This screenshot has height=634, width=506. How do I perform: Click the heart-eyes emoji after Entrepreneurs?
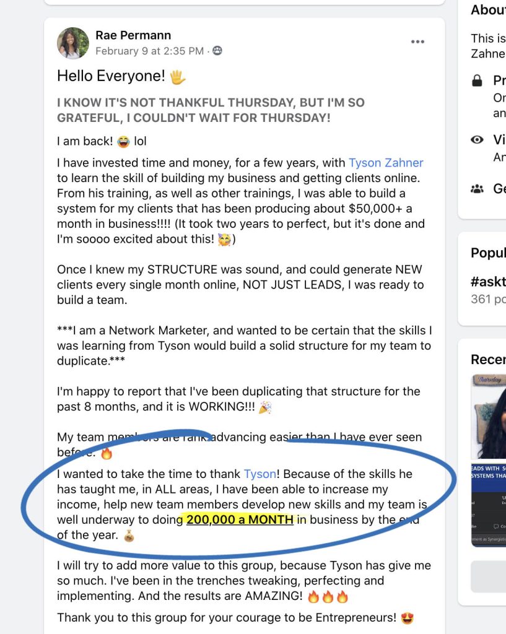click(x=408, y=618)
